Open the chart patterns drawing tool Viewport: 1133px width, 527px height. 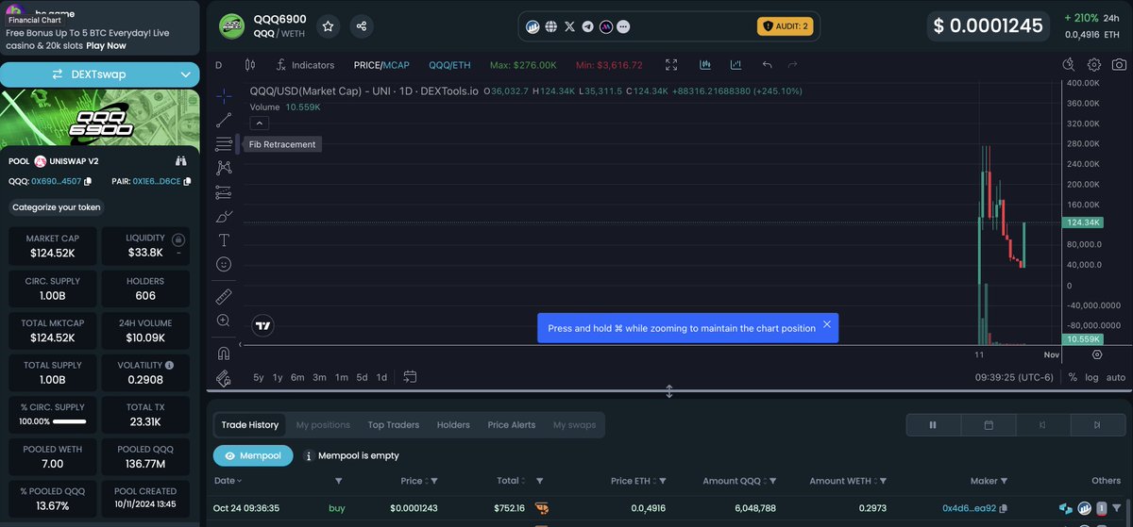[224, 168]
